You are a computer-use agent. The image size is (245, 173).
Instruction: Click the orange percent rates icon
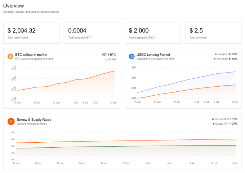click(11, 121)
